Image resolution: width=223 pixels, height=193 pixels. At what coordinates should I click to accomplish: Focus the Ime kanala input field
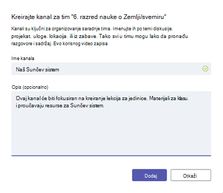[111, 69]
